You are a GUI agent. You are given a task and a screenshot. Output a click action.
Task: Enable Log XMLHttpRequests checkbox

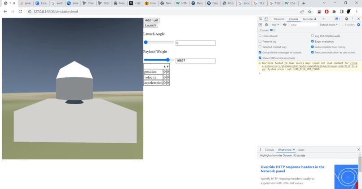[x=312, y=36]
